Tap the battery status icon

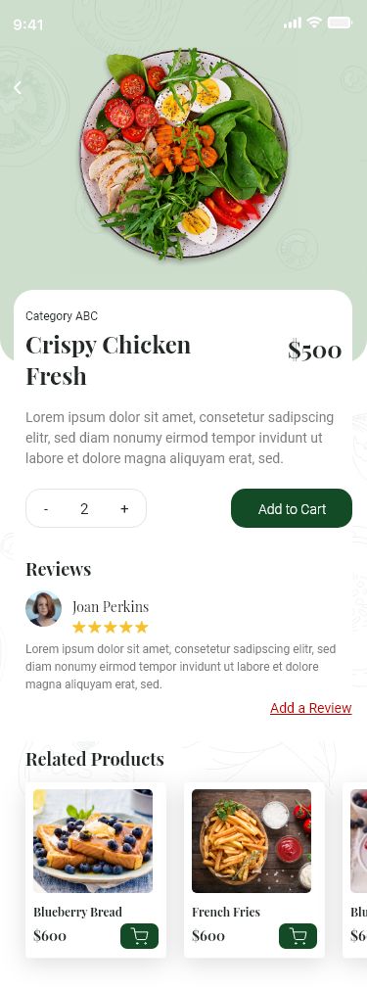tap(340, 23)
